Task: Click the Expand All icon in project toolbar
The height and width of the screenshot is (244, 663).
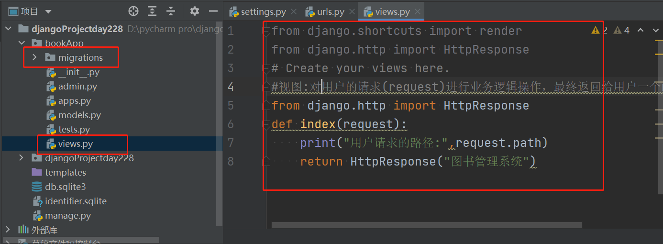Action: point(152,11)
